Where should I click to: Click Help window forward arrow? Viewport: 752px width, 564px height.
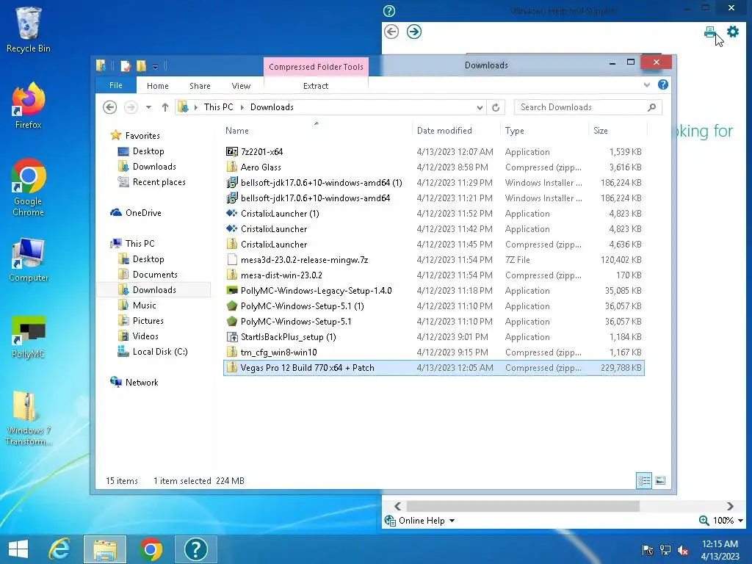click(414, 32)
